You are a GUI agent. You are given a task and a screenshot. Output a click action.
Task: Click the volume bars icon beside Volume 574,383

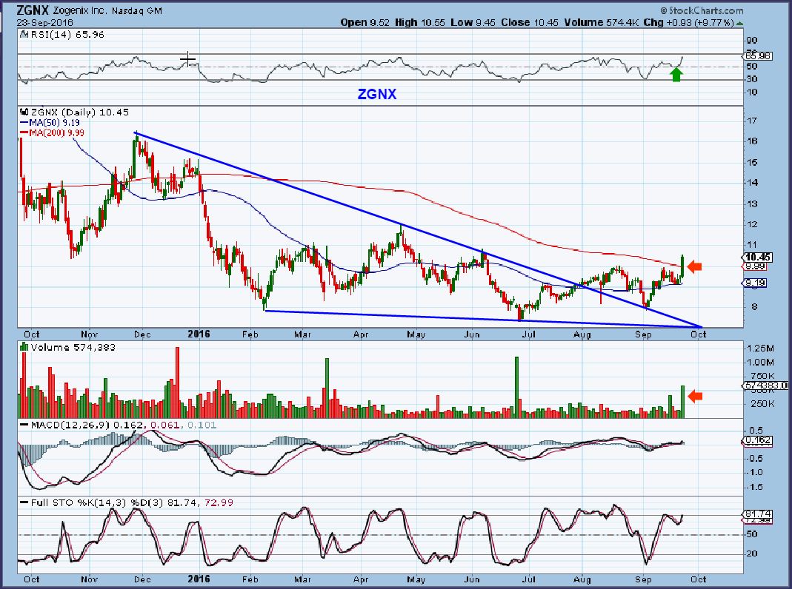[x=24, y=347]
